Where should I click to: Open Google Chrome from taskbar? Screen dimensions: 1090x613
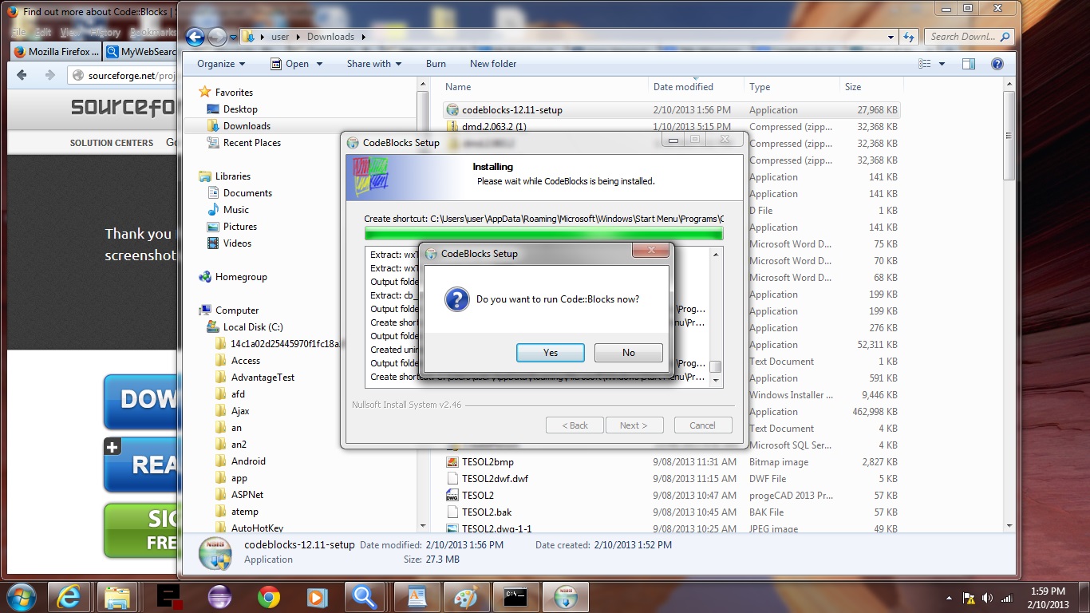268,596
